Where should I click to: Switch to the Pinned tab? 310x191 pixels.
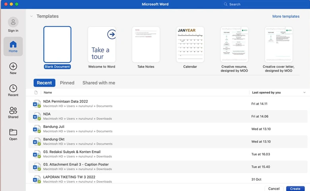tap(67, 83)
